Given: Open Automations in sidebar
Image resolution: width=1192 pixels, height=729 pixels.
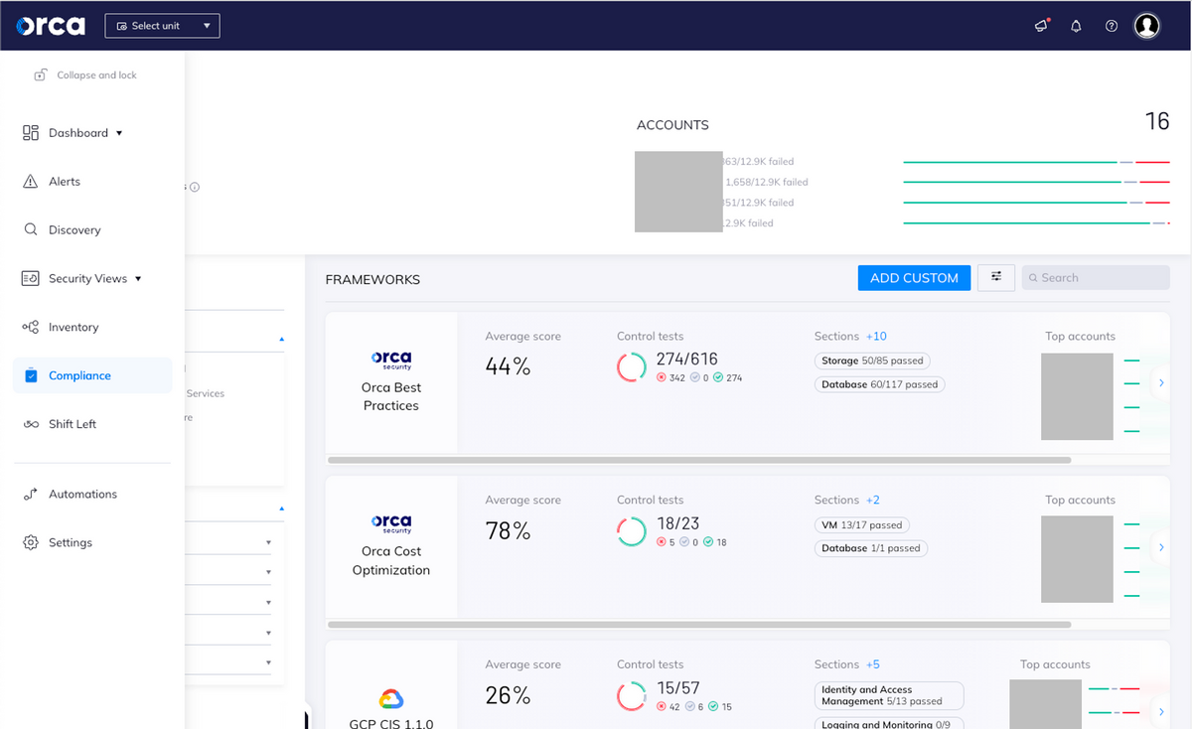Looking at the screenshot, I should 82,495.
